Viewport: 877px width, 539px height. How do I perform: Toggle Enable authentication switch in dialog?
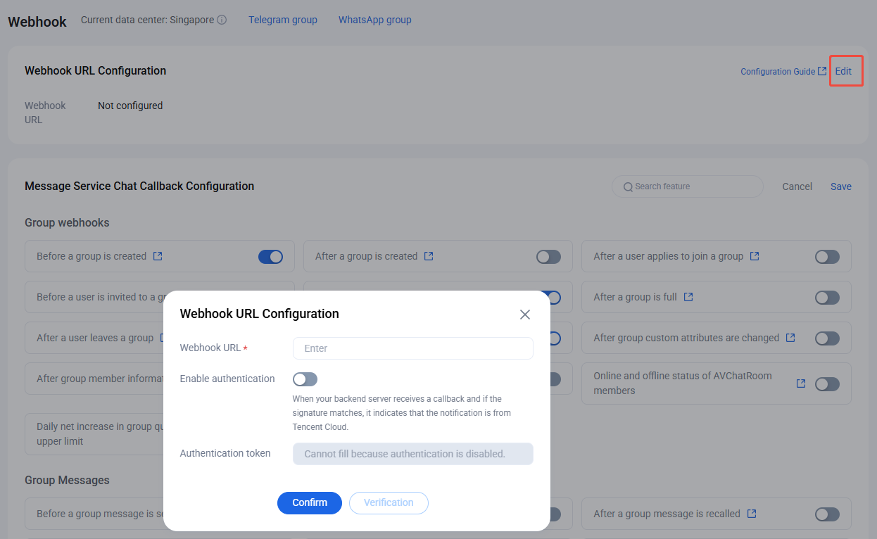(x=305, y=379)
